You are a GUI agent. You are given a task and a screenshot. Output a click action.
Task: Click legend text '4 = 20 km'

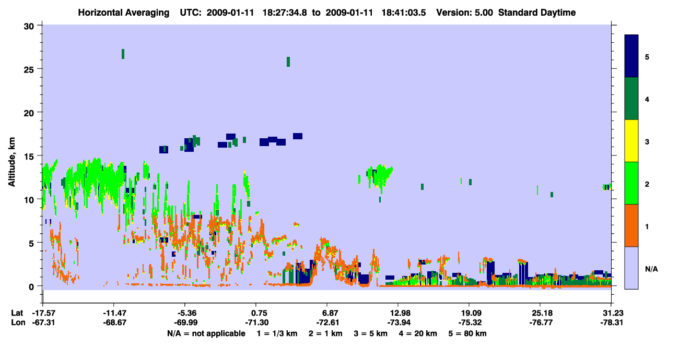tap(419, 333)
